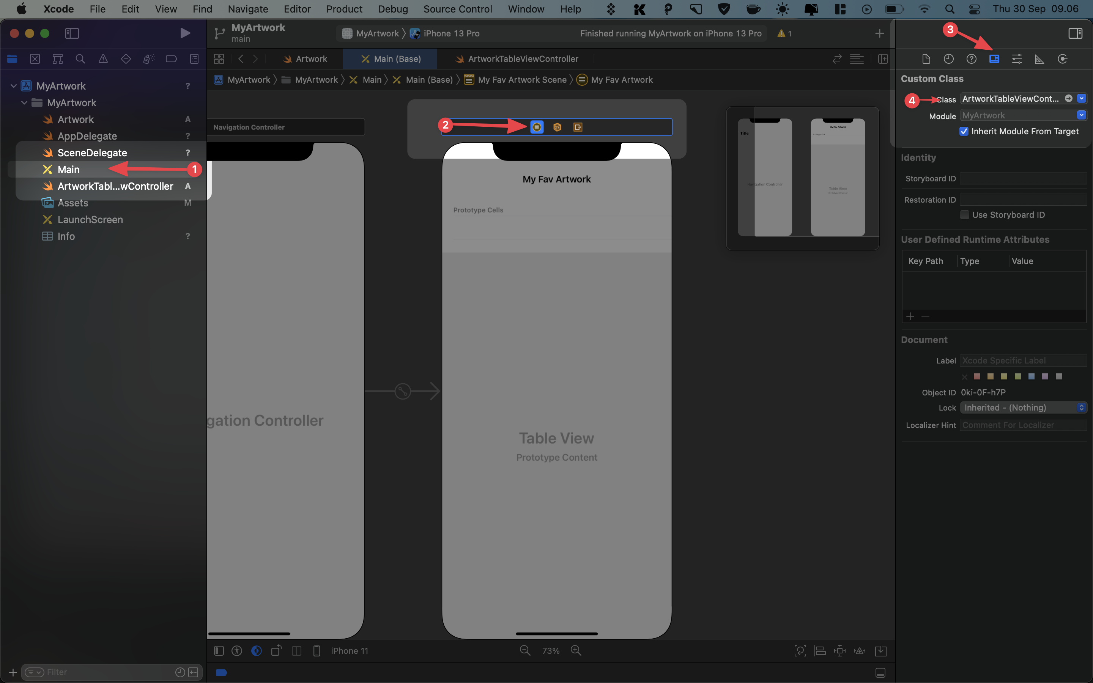Open the navigator filter options menu
This screenshot has width=1093, height=683.
[x=34, y=672]
